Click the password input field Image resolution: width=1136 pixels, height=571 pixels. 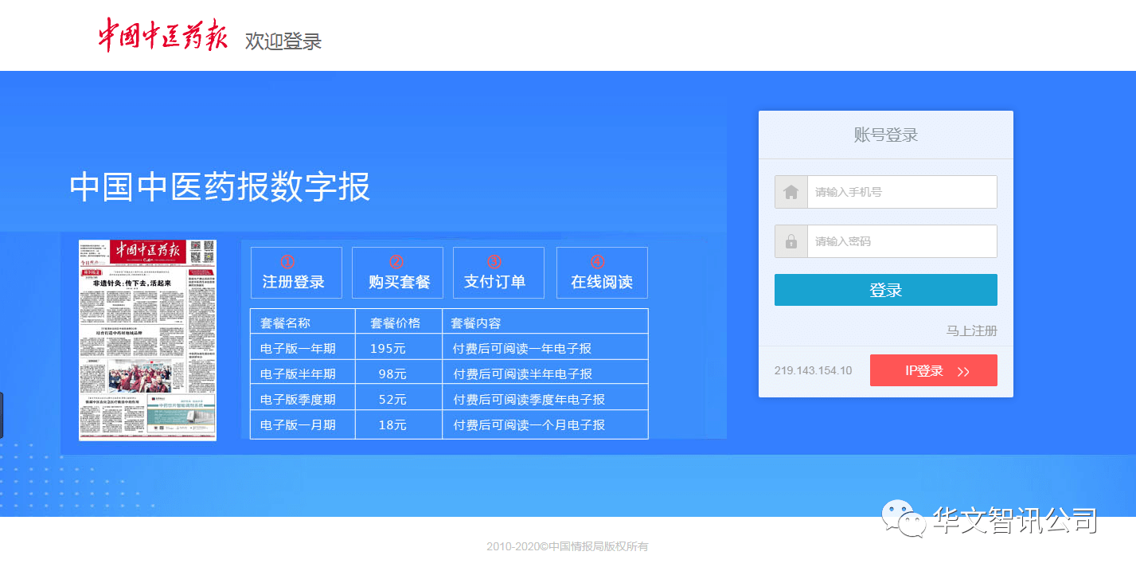pyautogui.click(x=902, y=241)
